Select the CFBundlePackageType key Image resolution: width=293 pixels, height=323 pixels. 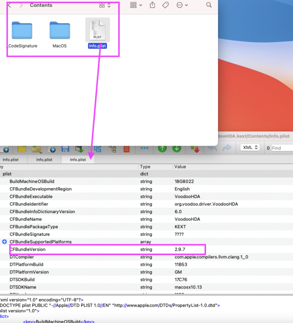[34, 227]
